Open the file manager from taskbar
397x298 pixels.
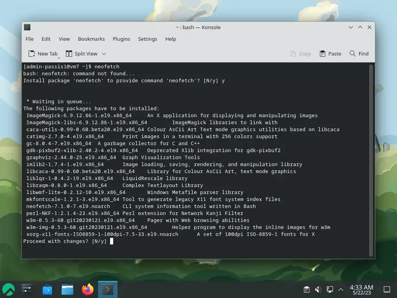click(67, 289)
